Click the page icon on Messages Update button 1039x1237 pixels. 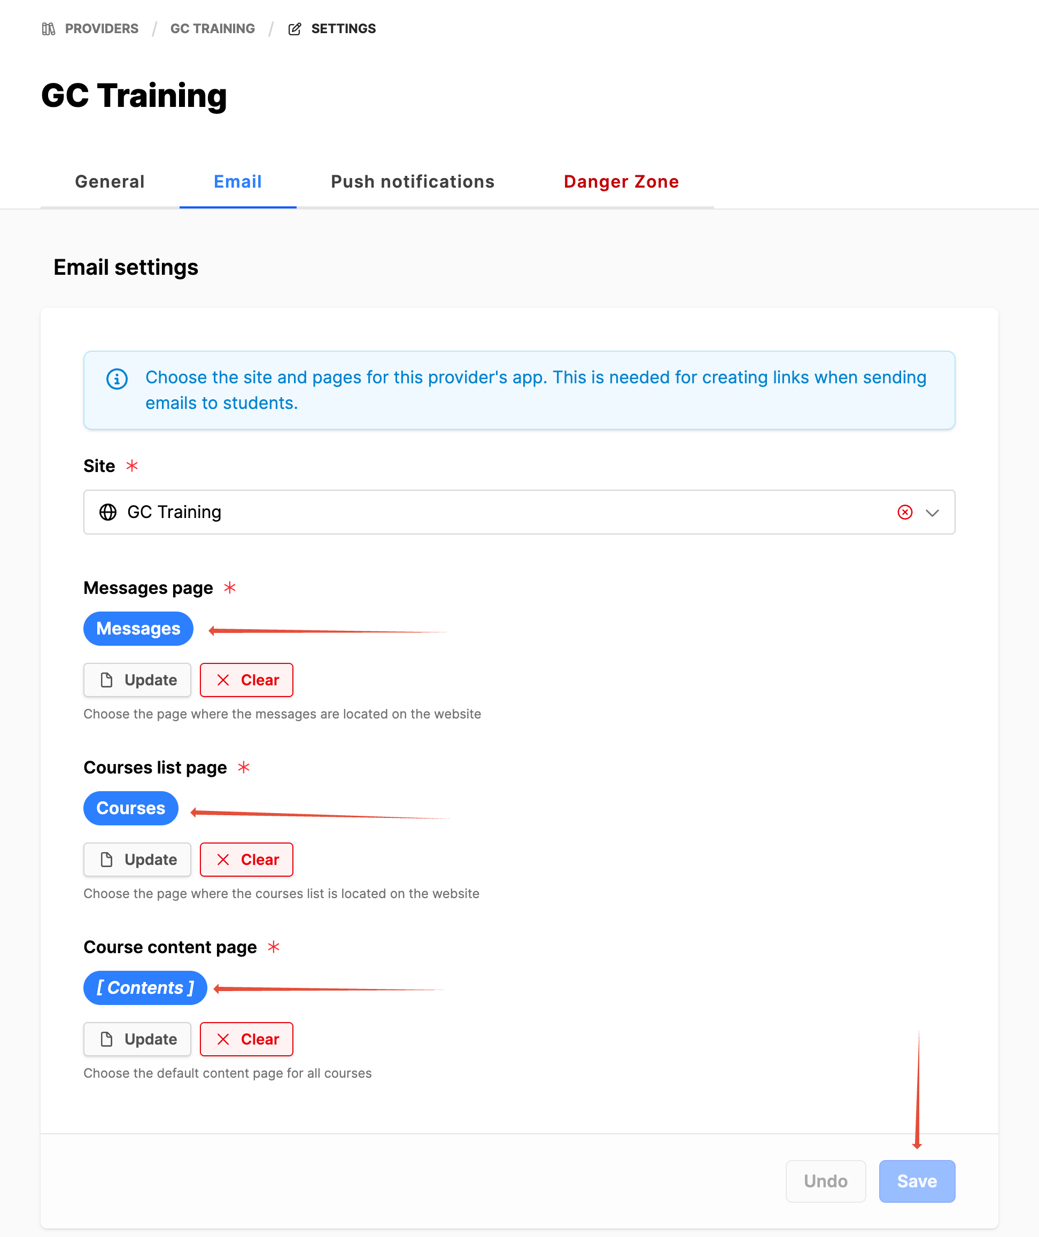tap(106, 680)
